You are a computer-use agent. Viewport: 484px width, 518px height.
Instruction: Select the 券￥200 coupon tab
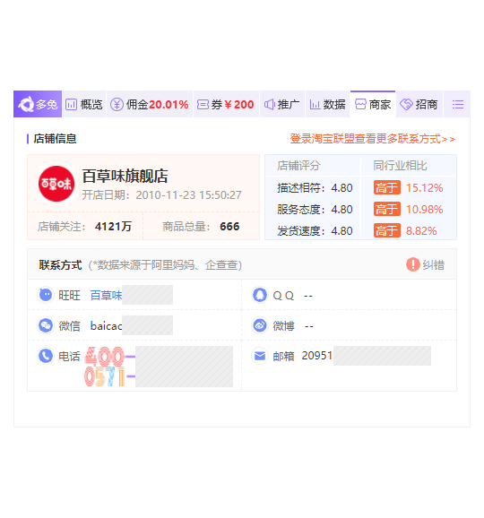pyautogui.click(x=226, y=104)
